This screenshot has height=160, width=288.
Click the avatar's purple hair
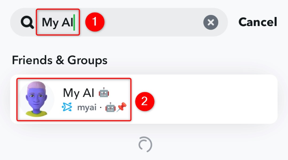tap(36, 85)
